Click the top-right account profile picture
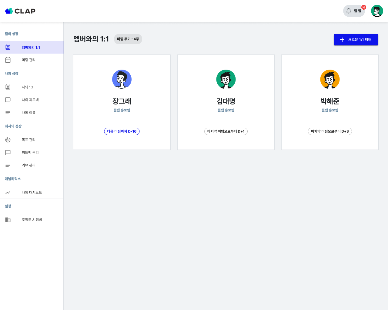 (377, 11)
